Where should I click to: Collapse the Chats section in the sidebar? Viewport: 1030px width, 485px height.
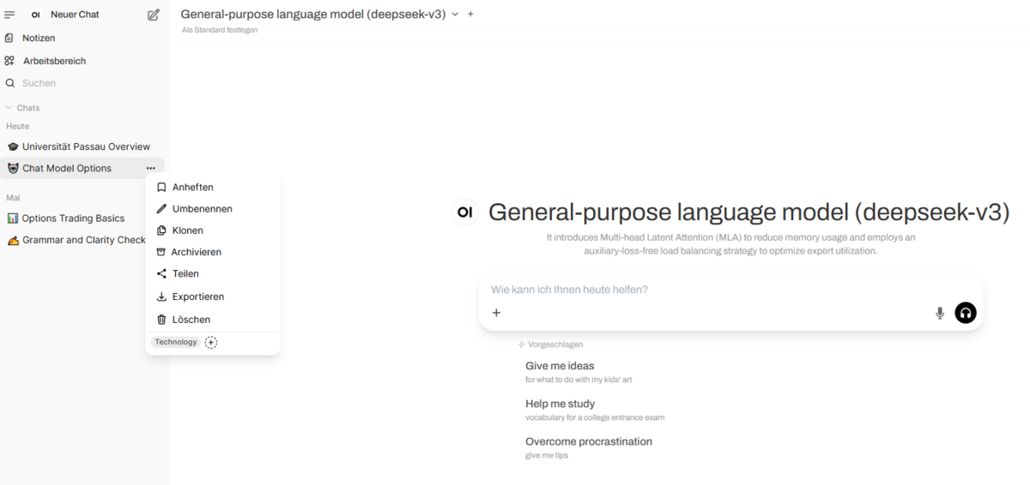click(23, 108)
